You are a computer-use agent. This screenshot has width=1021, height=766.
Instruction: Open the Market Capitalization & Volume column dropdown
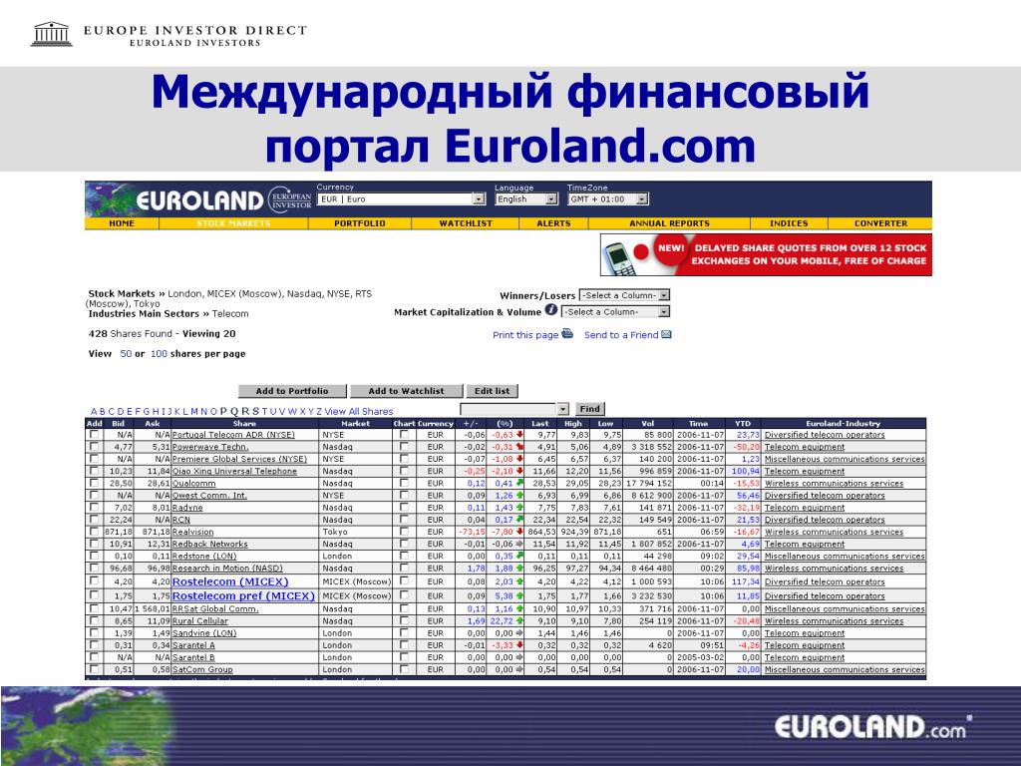(x=615, y=312)
